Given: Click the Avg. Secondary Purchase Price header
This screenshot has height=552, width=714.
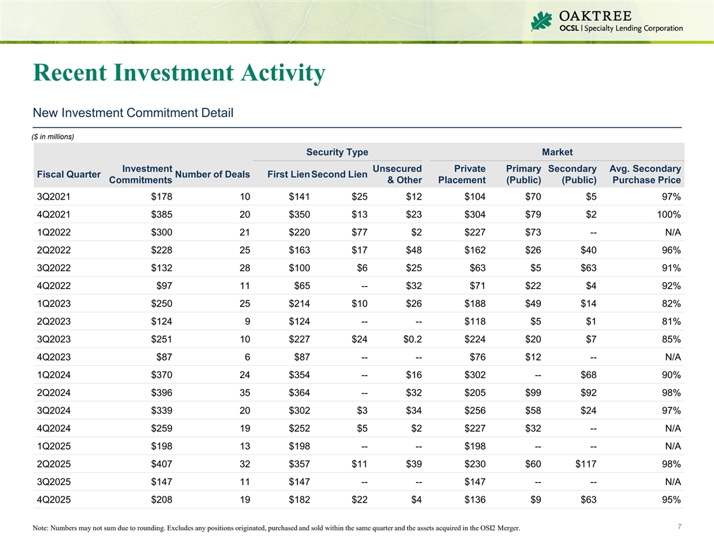Looking at the screenshot, I should click(645, 175).
